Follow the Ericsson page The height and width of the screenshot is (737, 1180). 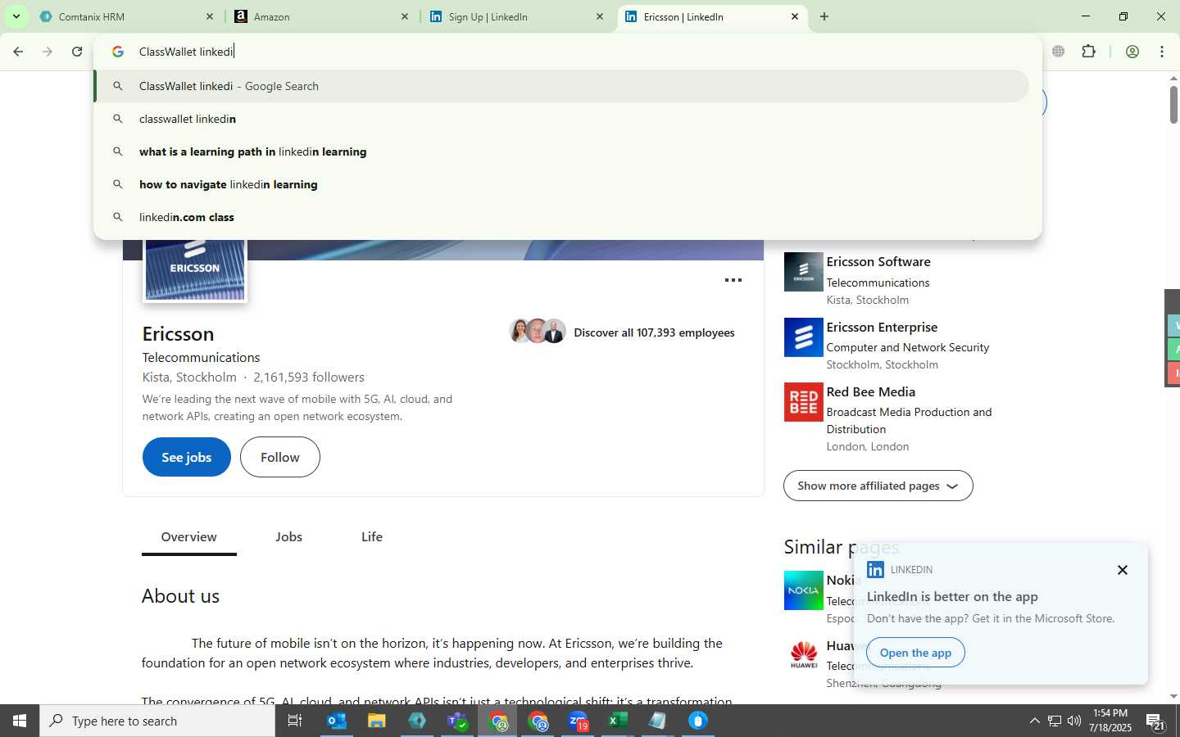point(280,457)
